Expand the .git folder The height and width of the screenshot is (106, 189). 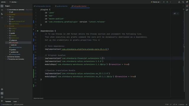8,12
